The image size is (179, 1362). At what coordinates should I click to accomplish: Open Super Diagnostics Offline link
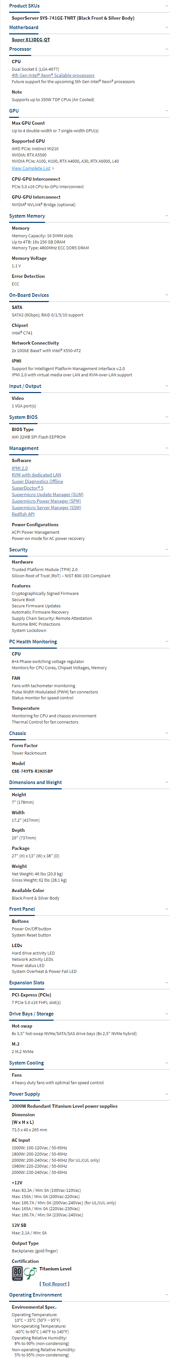(x=37, y=482)
